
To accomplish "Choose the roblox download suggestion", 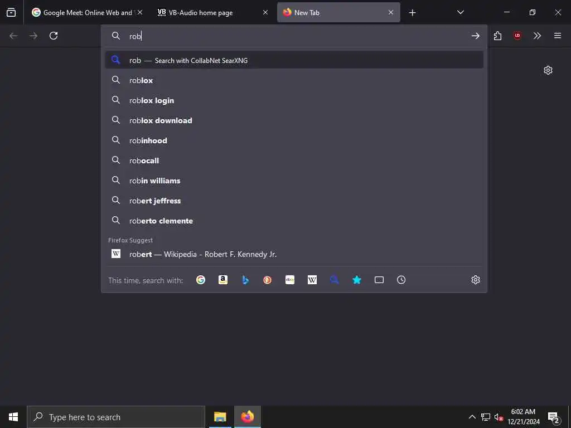I will click(294, 120).
